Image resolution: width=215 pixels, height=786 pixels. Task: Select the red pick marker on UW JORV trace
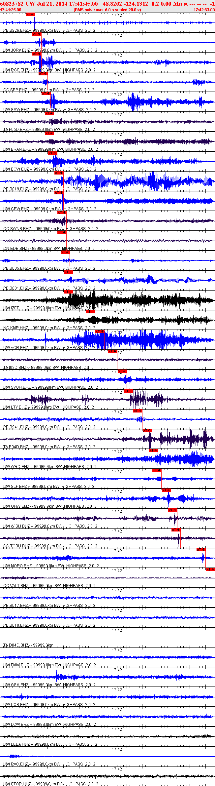click(37, 34)
